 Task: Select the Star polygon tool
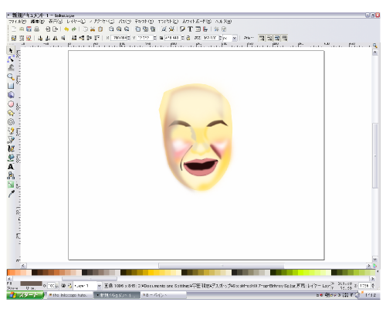pyautogui.click(x=11, y=113)
